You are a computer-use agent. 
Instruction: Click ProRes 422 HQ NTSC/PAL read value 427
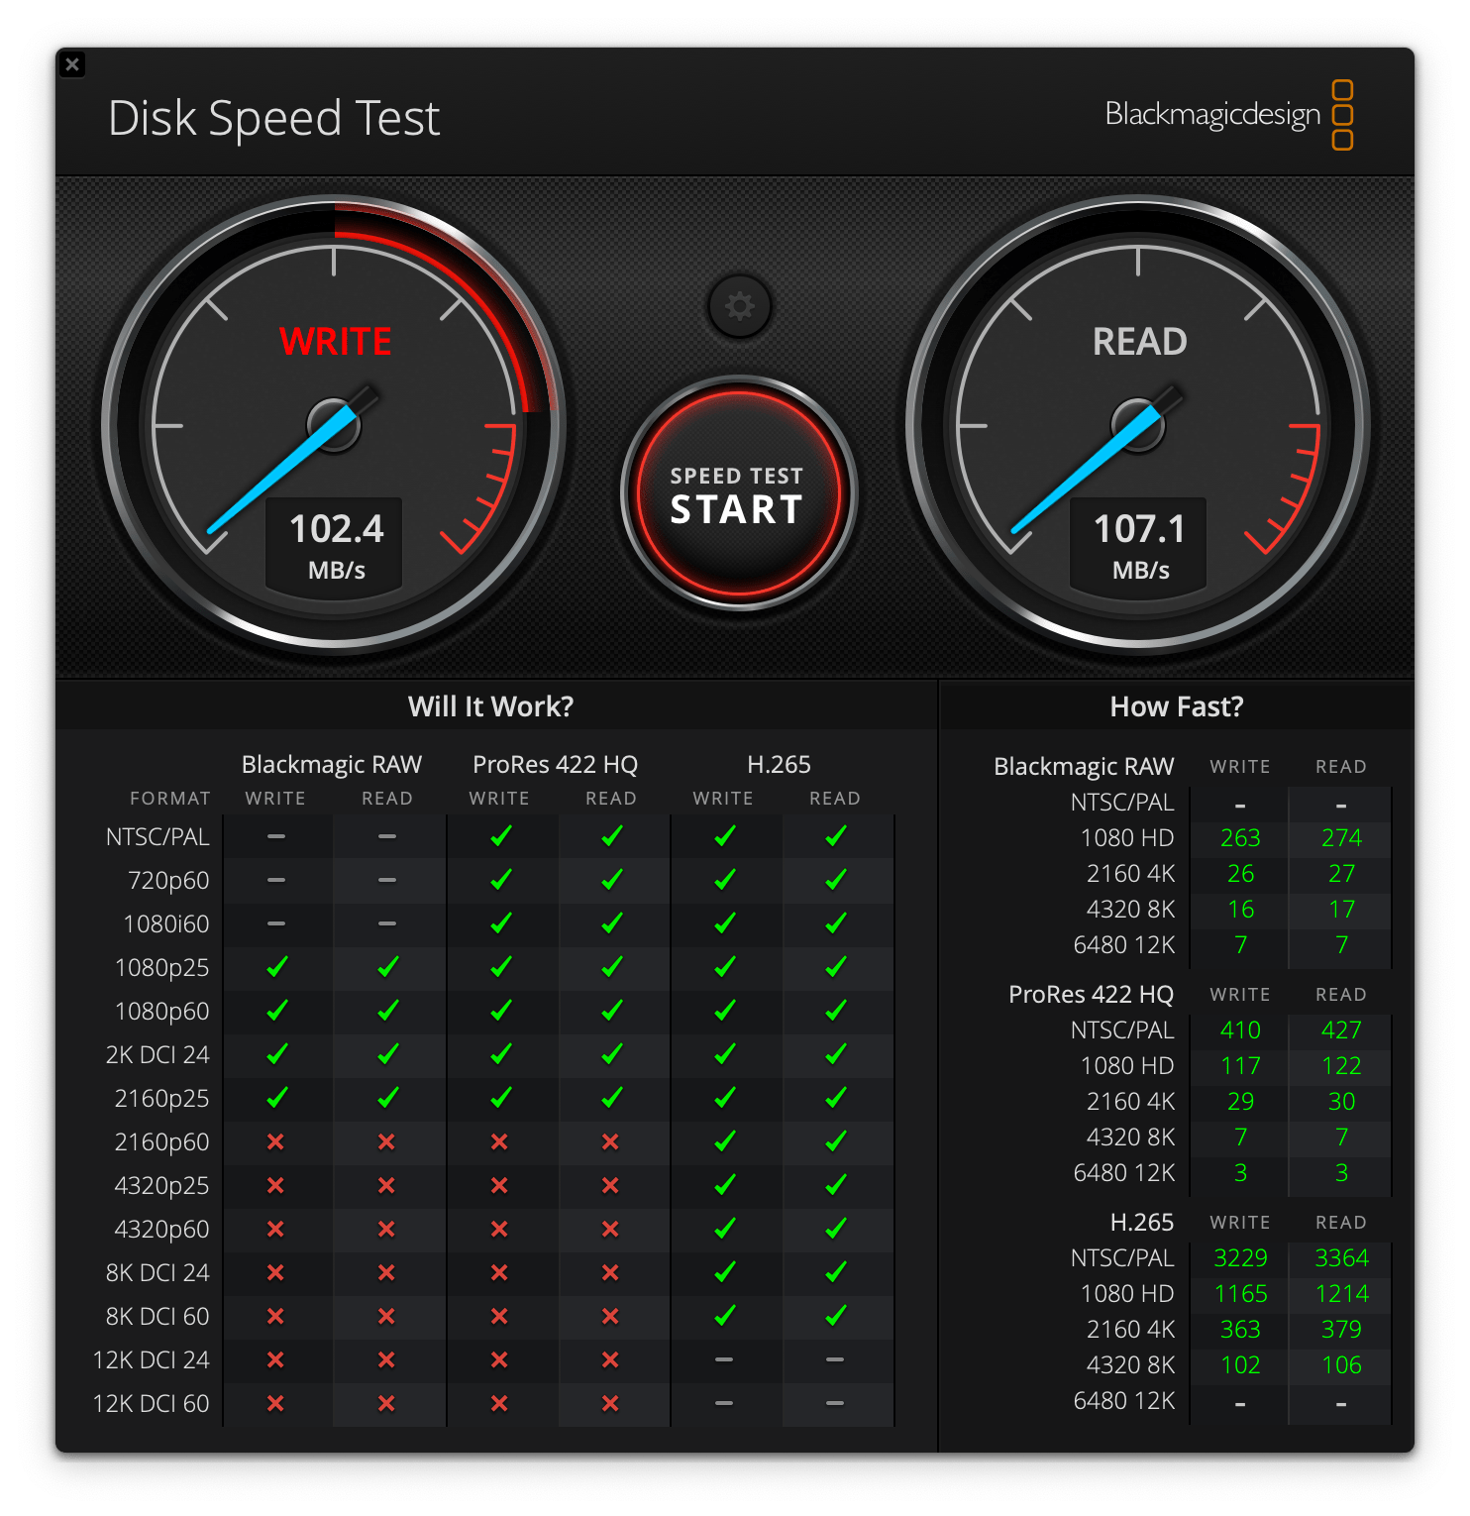(x=1340, y=1029)
